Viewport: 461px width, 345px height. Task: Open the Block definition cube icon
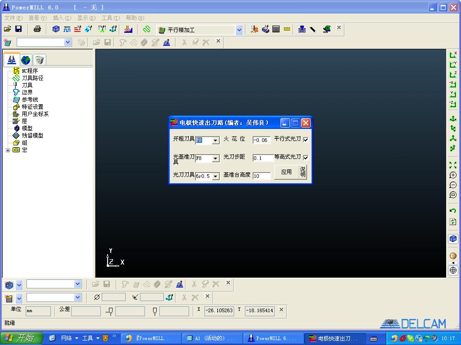coord(56,29)
